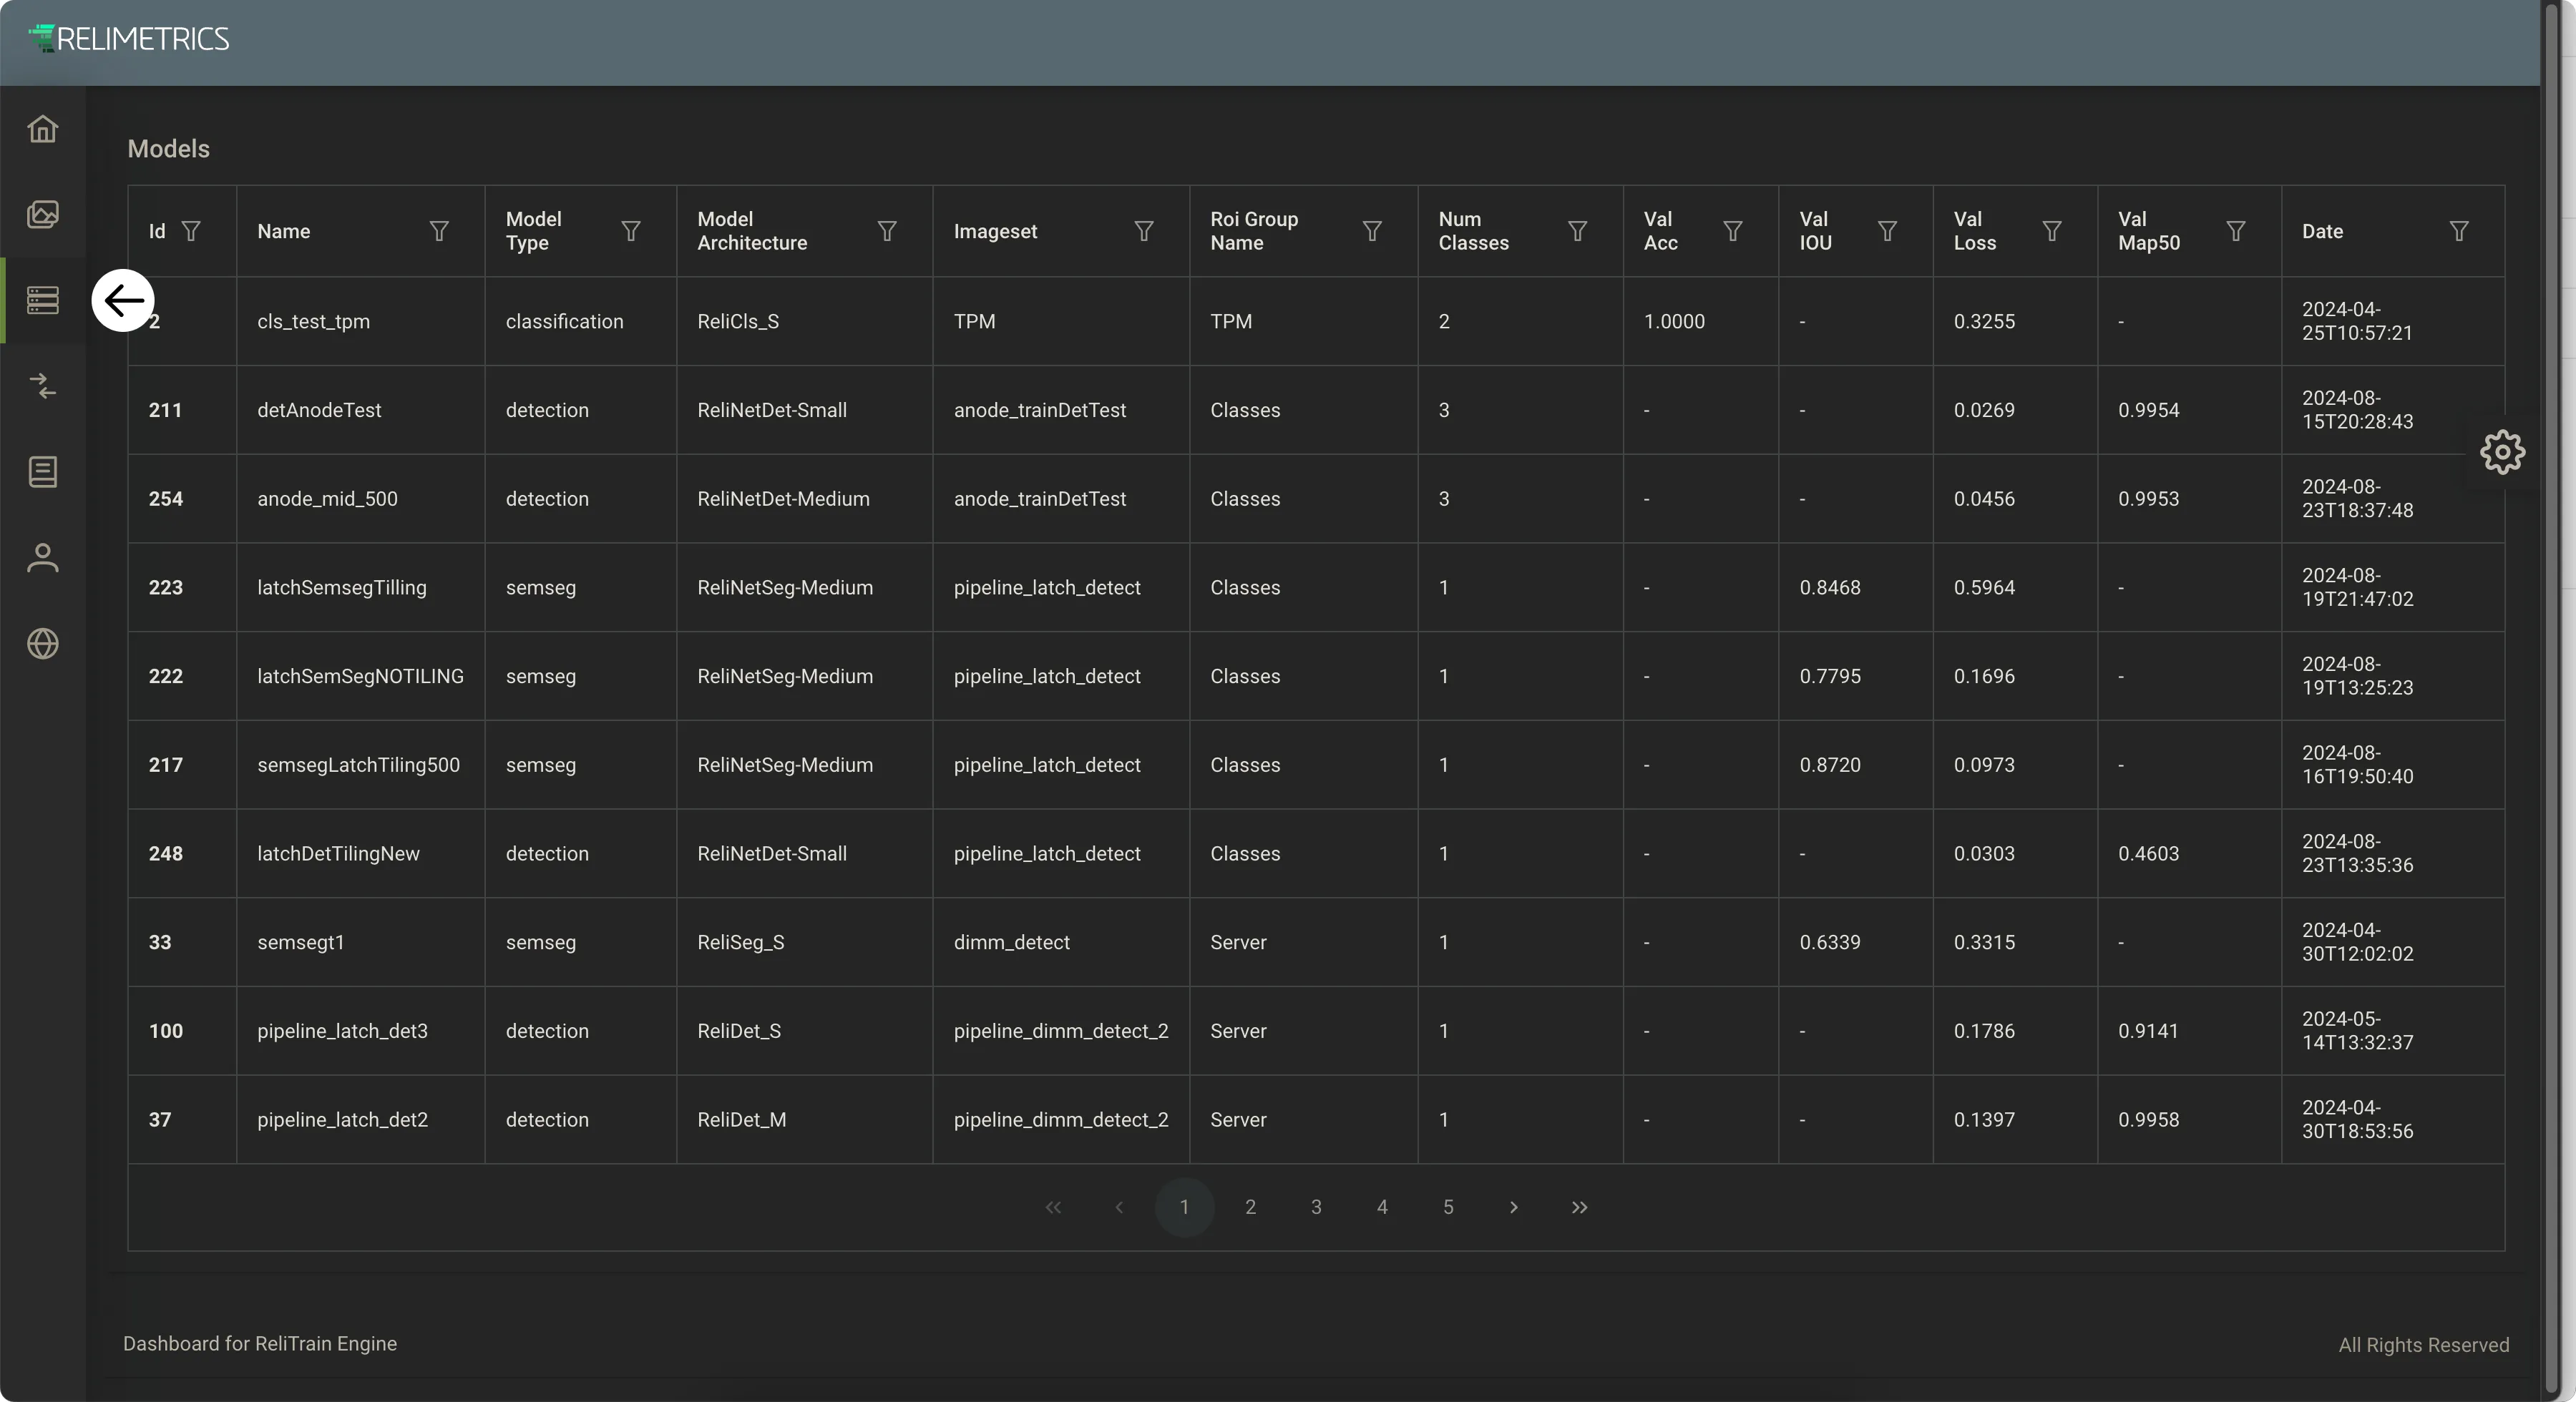Go to page 2 of the models
Screen dimensions: 2576x1402
(1250, 1207)
